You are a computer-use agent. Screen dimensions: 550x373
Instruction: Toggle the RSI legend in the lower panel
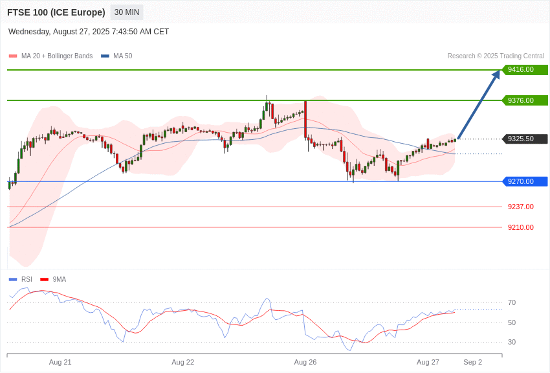click(x=27, y=279)
